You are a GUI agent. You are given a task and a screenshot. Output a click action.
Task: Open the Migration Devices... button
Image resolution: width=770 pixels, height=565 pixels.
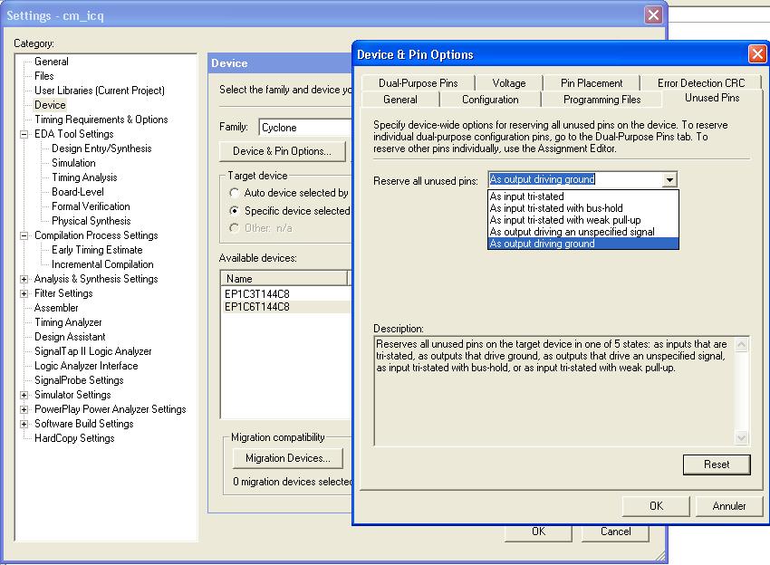287,458
